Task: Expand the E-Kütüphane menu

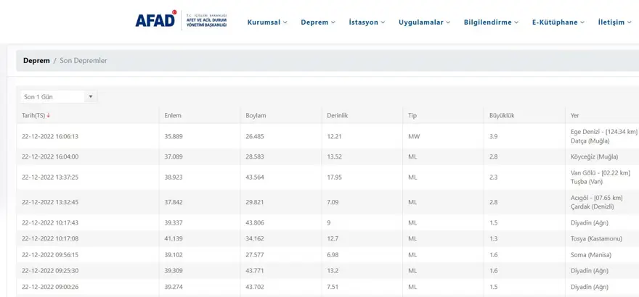Action: coord(558,22)
